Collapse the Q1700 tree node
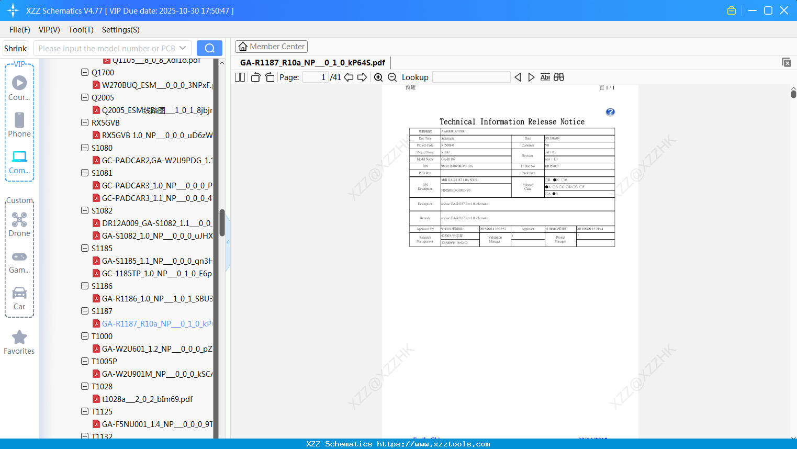 pos(85,72)
